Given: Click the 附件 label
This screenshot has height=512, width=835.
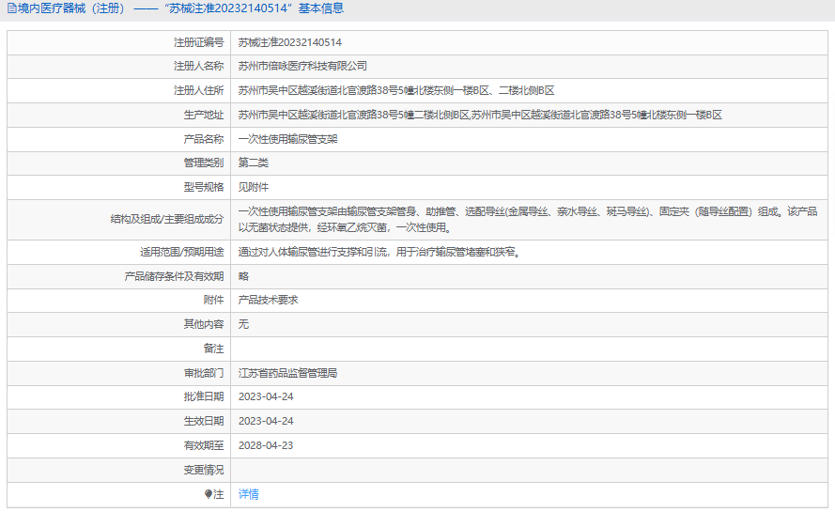Looking at the screenshot, I should pos(213,301).
